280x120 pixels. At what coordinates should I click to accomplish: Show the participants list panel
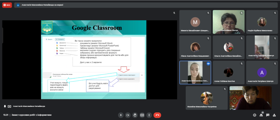tap(261, 115)
